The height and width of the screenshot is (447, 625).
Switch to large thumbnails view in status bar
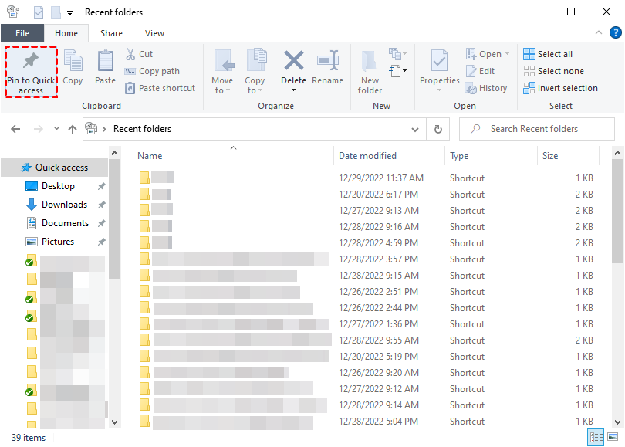(x=613, y=438)
